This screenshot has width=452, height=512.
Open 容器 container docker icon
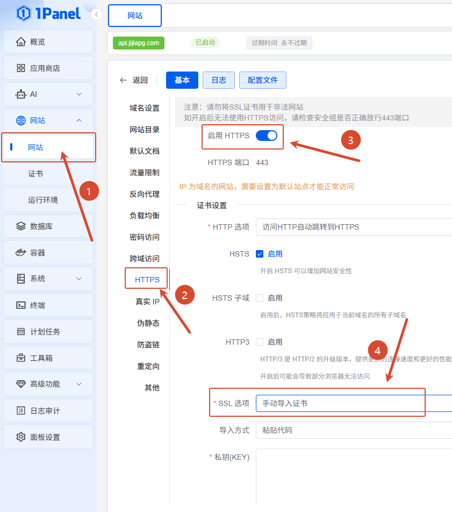21,252
